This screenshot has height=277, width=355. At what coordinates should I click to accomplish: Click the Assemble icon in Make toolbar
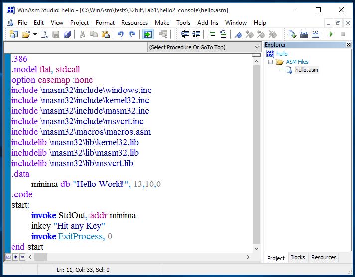292,34
